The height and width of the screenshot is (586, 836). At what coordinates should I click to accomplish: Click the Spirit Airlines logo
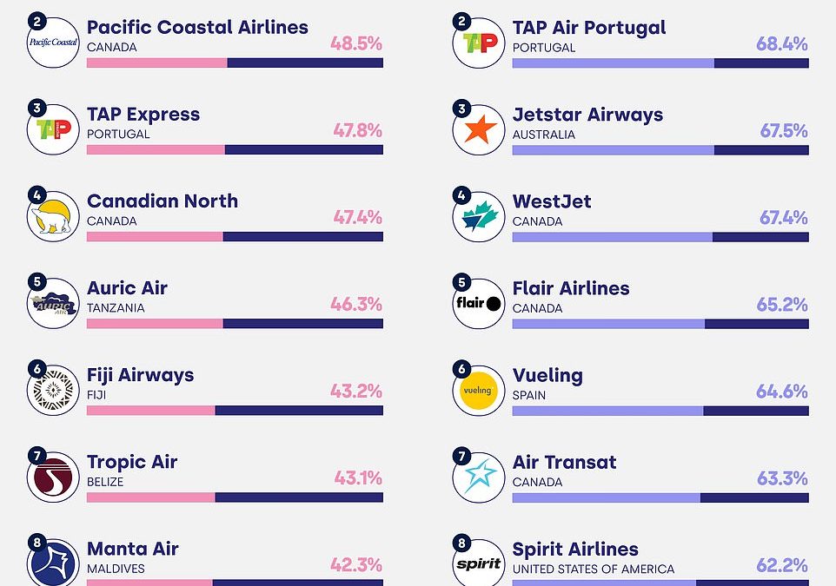click(x=478, y=563)
